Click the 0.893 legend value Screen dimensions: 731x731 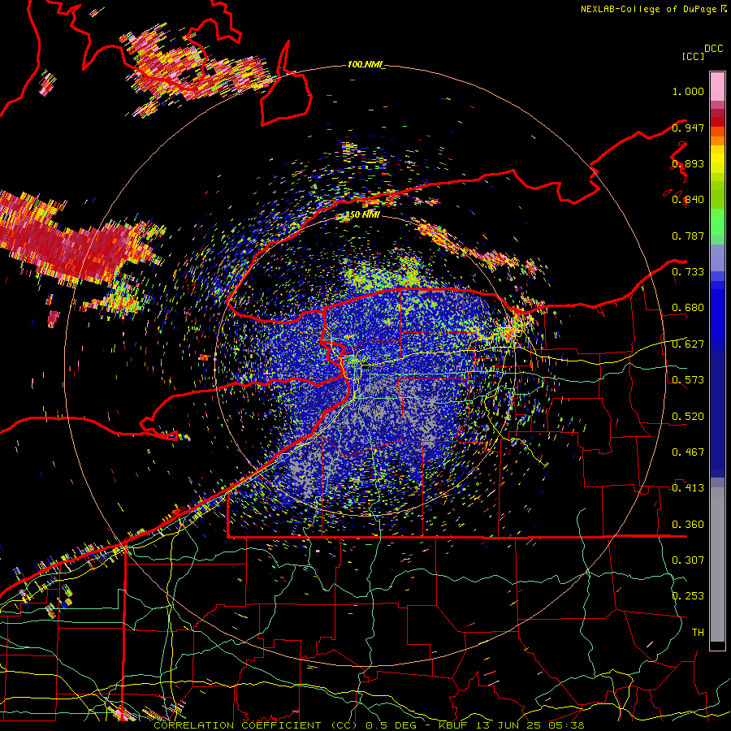pyautogui.click(x=688, y=163)
